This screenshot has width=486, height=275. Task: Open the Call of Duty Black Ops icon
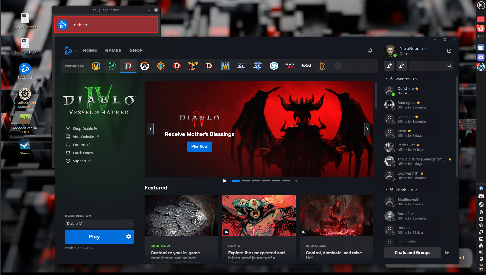pyautogui.click(x=290, y=66)
